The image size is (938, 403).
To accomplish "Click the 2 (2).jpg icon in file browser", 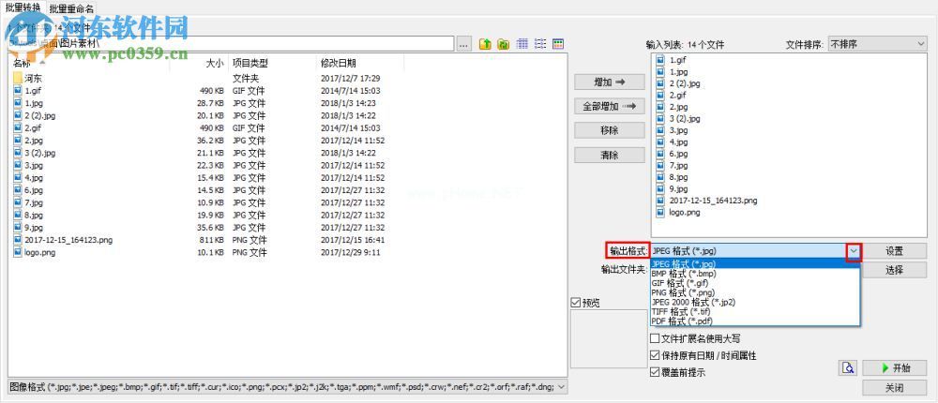I will 17,115.
